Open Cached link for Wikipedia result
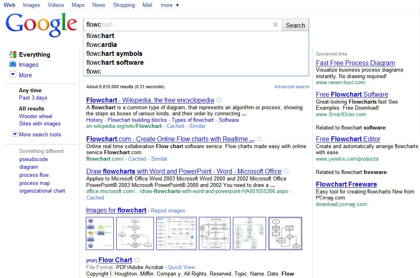Viewport: 420px width, 278px height. coord(175,126)
